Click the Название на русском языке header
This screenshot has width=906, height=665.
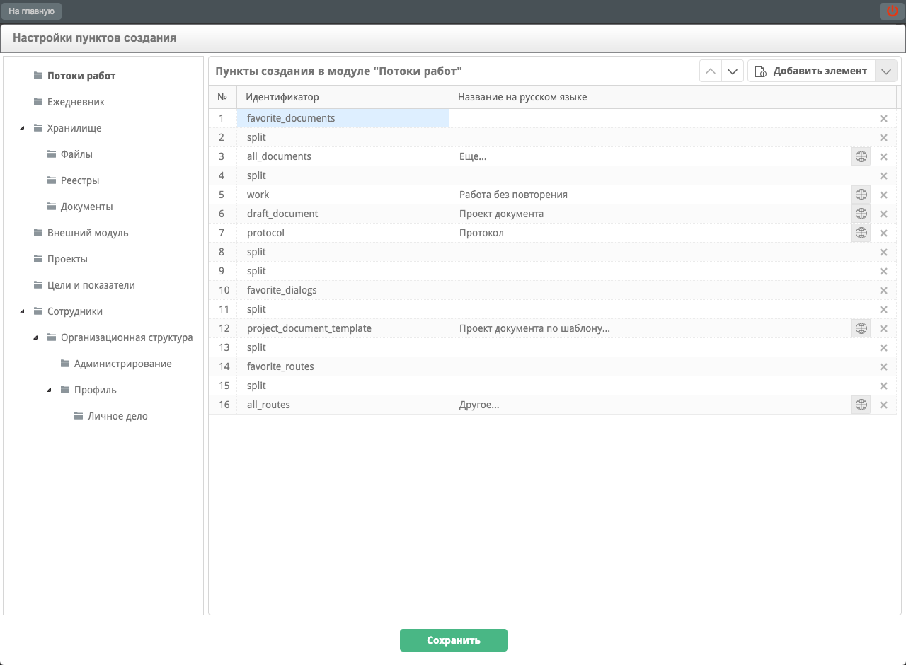click(660, 97)
